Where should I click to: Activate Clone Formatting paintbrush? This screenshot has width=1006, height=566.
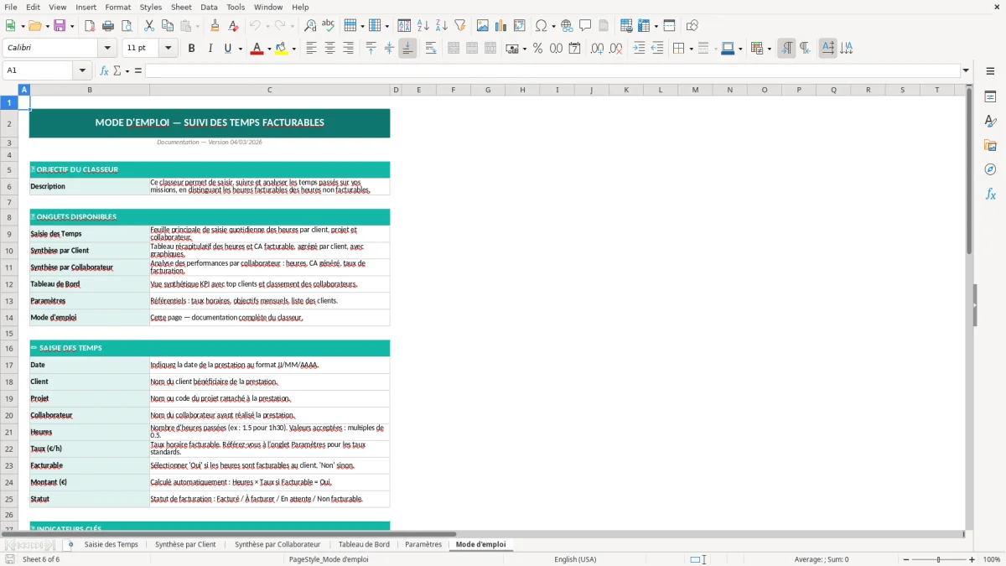(215, 26)
